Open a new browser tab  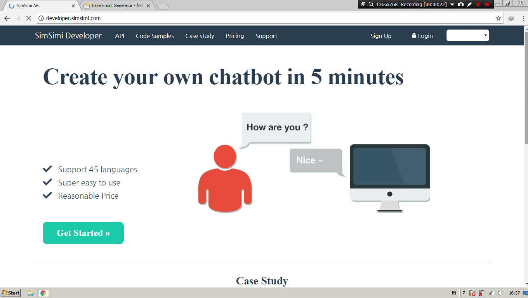[x=163, y=6]
